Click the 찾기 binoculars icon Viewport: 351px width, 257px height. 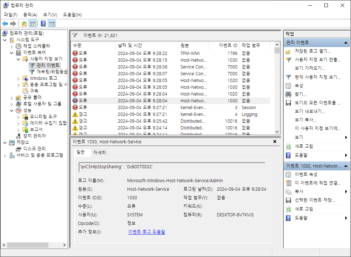[x=288, y=94]
